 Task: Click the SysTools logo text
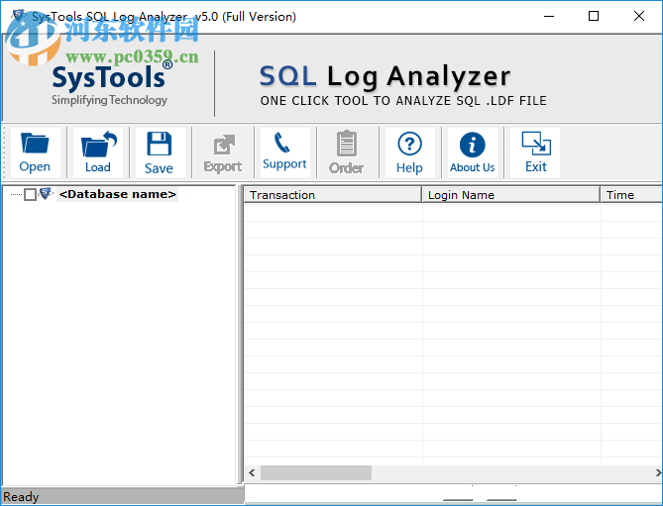pyautogui.click(x=109, y=77)
